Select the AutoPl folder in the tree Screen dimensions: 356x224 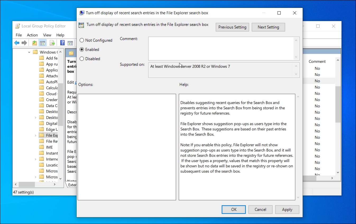coord(48,82)
